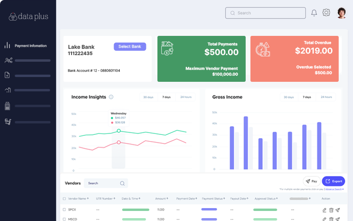
Task: Click the stopwatch icon on Total Overdue card
Action: [263, 49]
